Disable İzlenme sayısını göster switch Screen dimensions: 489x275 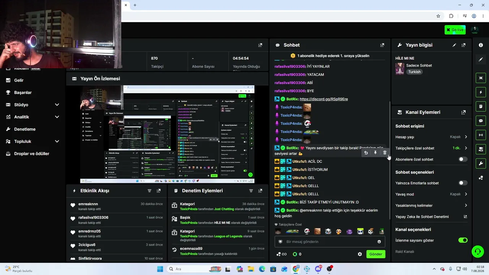pos(463,240)
